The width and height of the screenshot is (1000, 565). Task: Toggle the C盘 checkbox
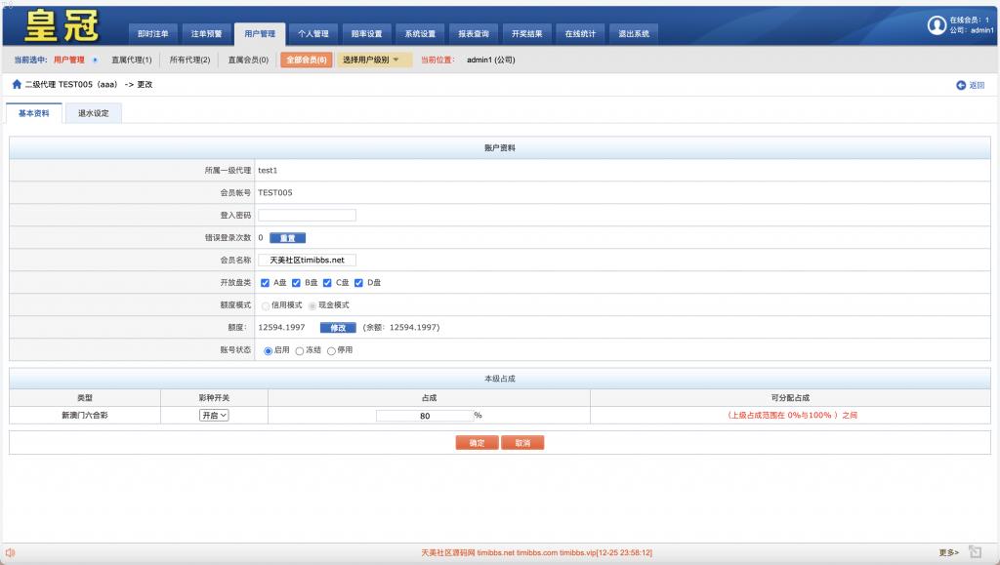327,283
